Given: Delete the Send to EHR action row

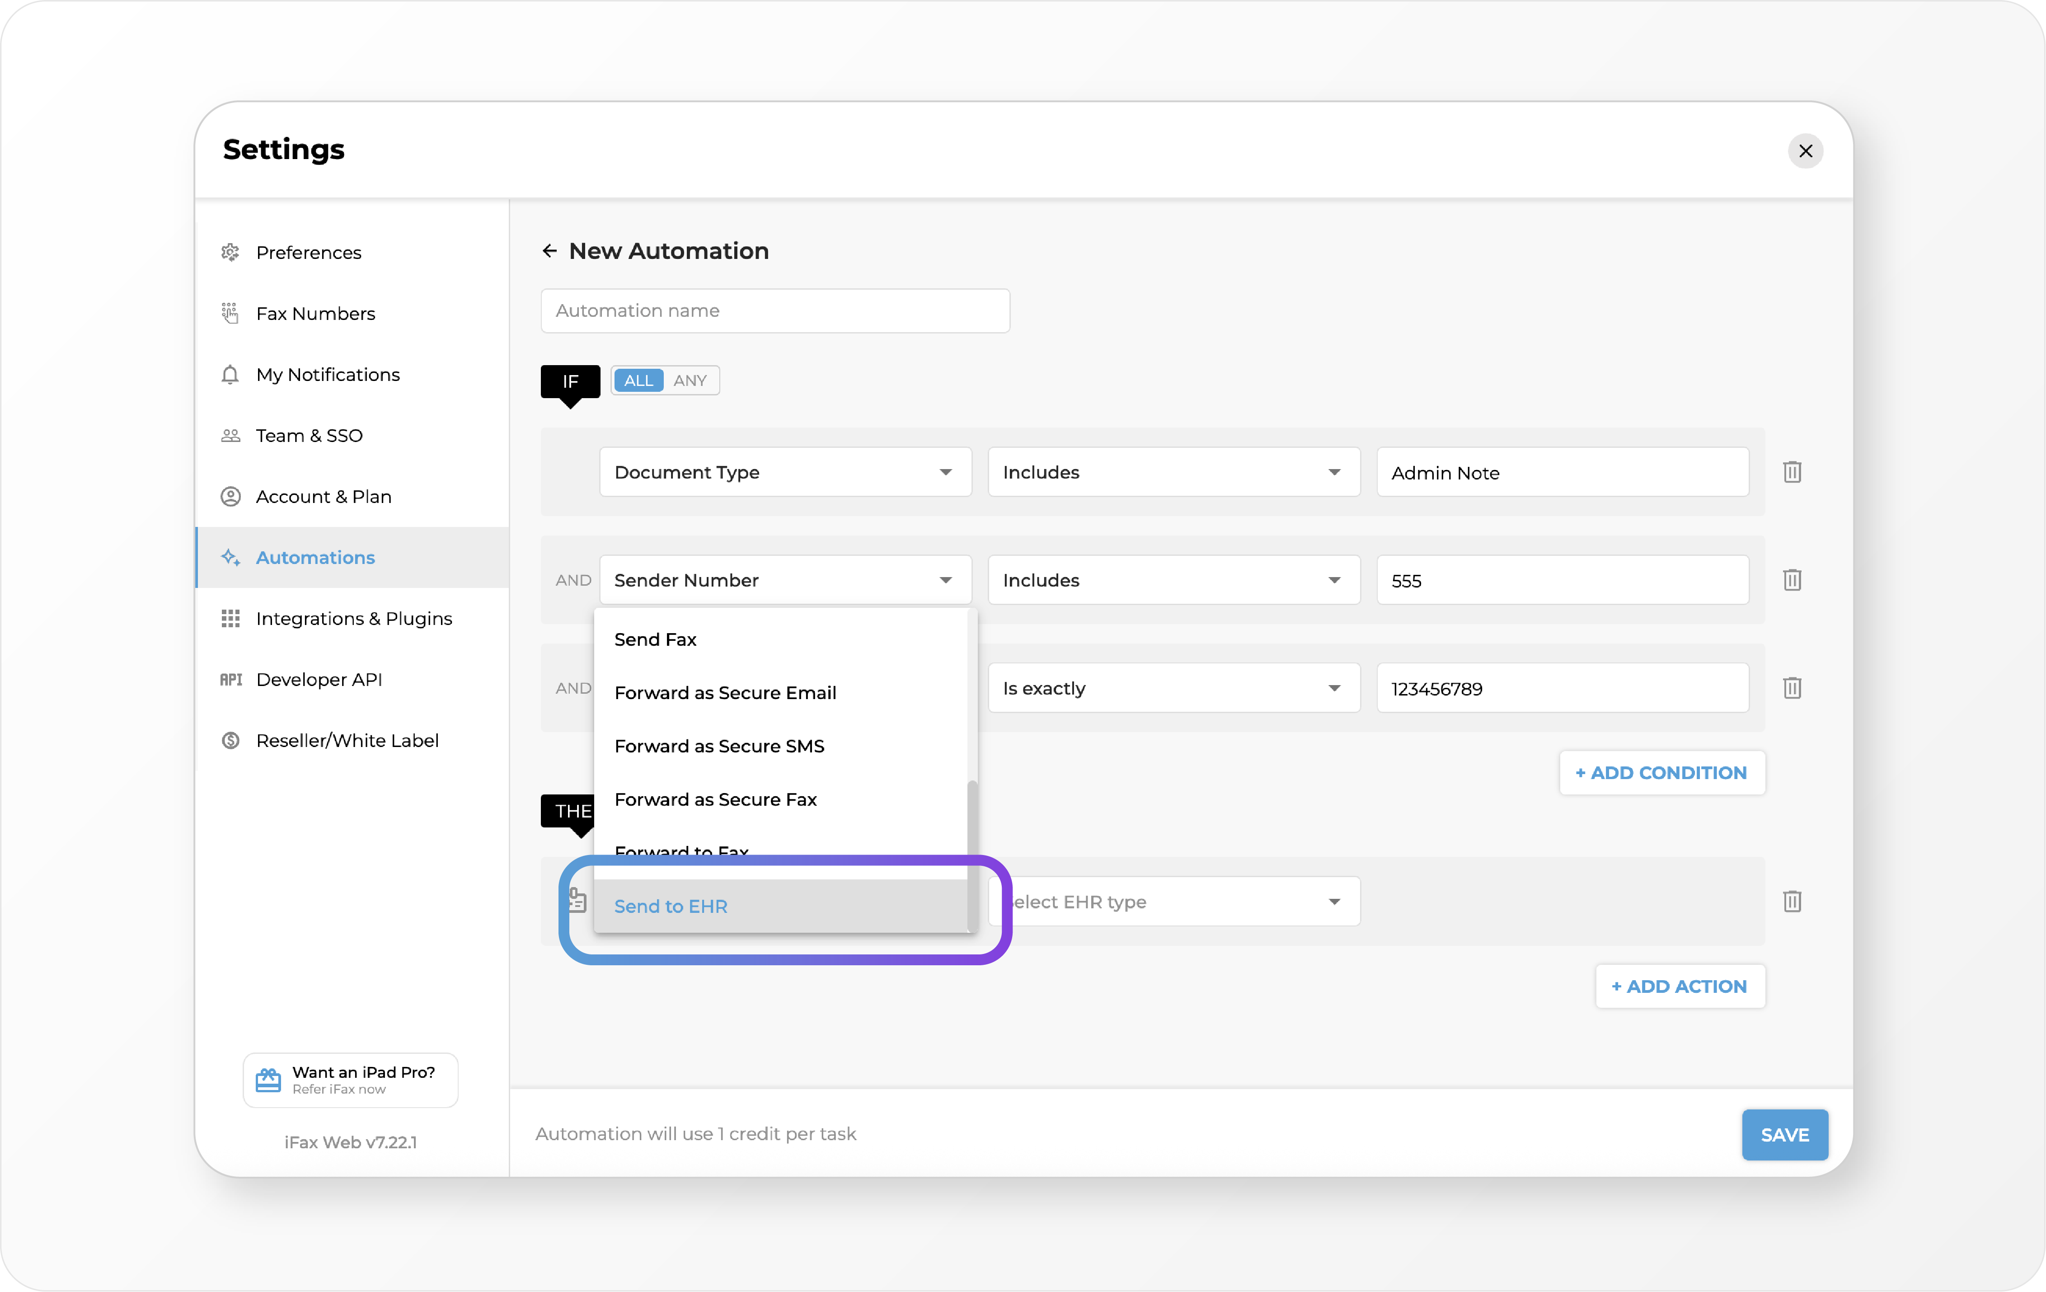Looking at the screenshot, I should coord(1792,901).
